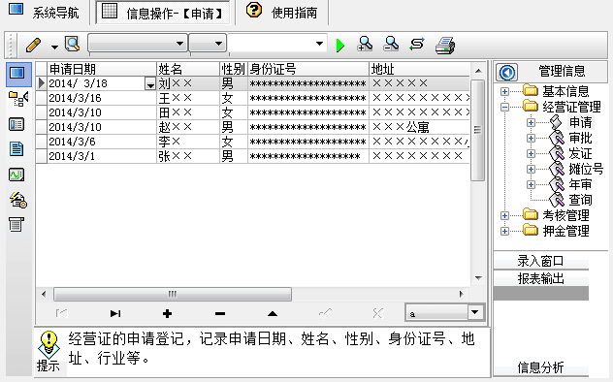Expand the 审批 tree node
The height and width of the screenshot is (382, 613).
click(x=531, y=138)
